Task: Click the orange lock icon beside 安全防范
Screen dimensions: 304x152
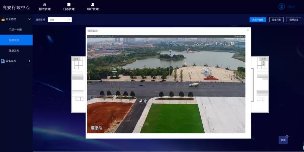Action: click(3, 19)
